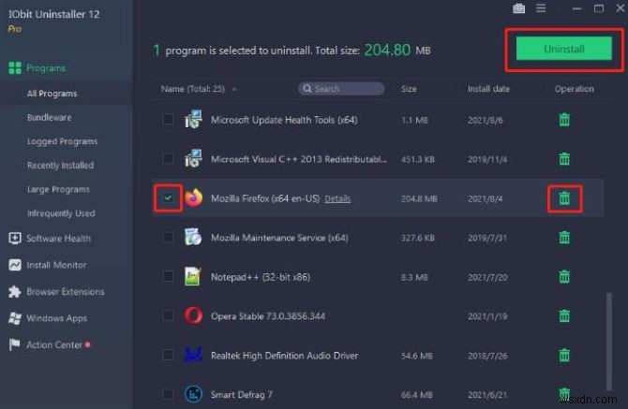
Task: Go to Browser Extensions section
Action: (66, 292)
